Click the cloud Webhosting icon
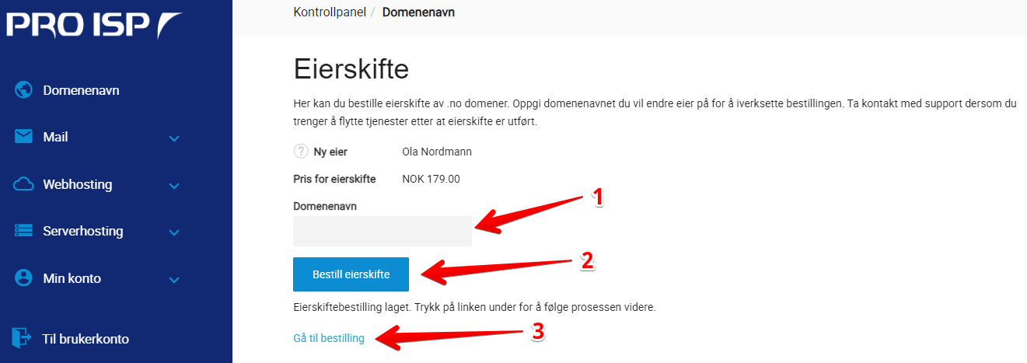The image size is (1027, 363). pyautogui.click(x=23, y=184)
